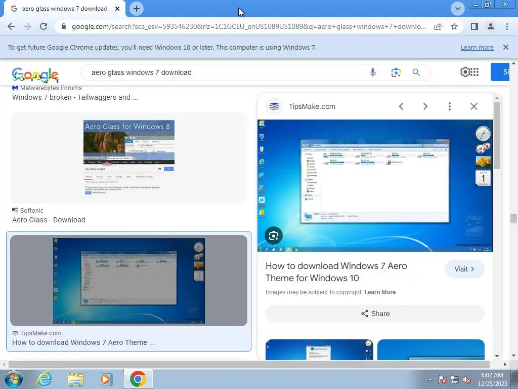
Task: Show hidden system tray icons
Action: pos(430,379)
